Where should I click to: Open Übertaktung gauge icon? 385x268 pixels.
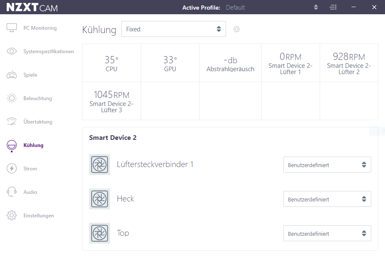(12, 121)
